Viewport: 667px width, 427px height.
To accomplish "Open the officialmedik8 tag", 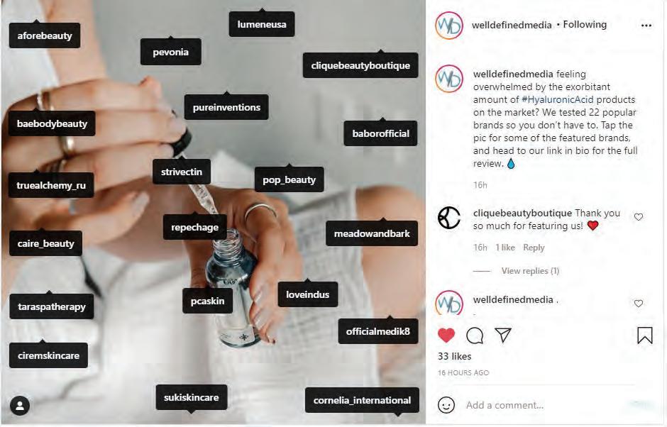I will pyautogui.click(x=377, y=331).
